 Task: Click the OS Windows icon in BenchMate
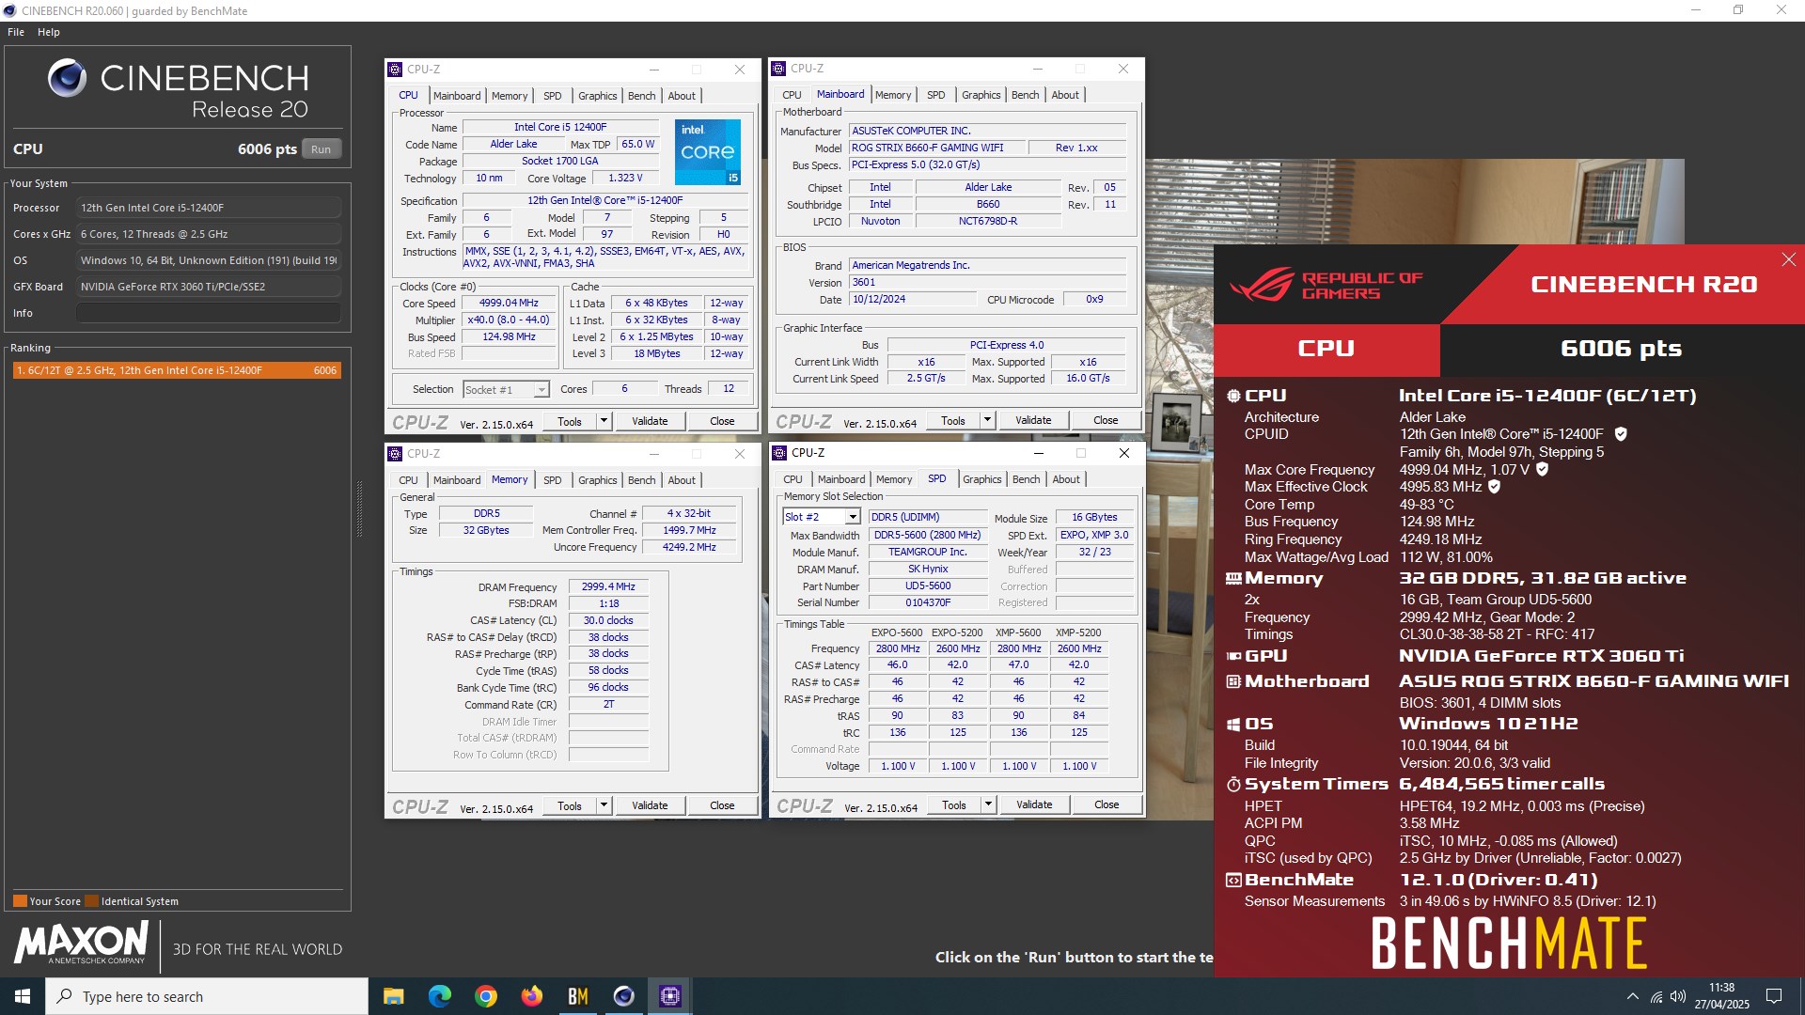click(1233, 724)
